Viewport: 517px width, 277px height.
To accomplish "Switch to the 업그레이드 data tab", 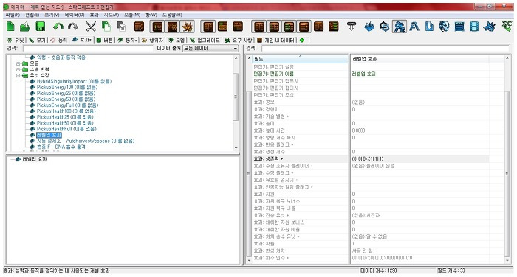I will 205,40.
